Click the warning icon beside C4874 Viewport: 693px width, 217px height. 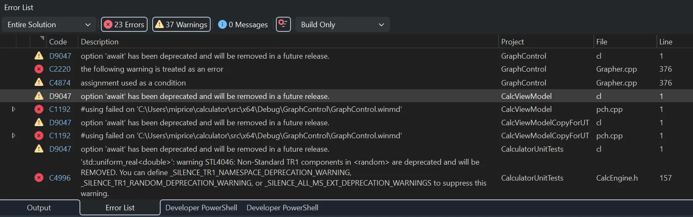pos(39,83)
